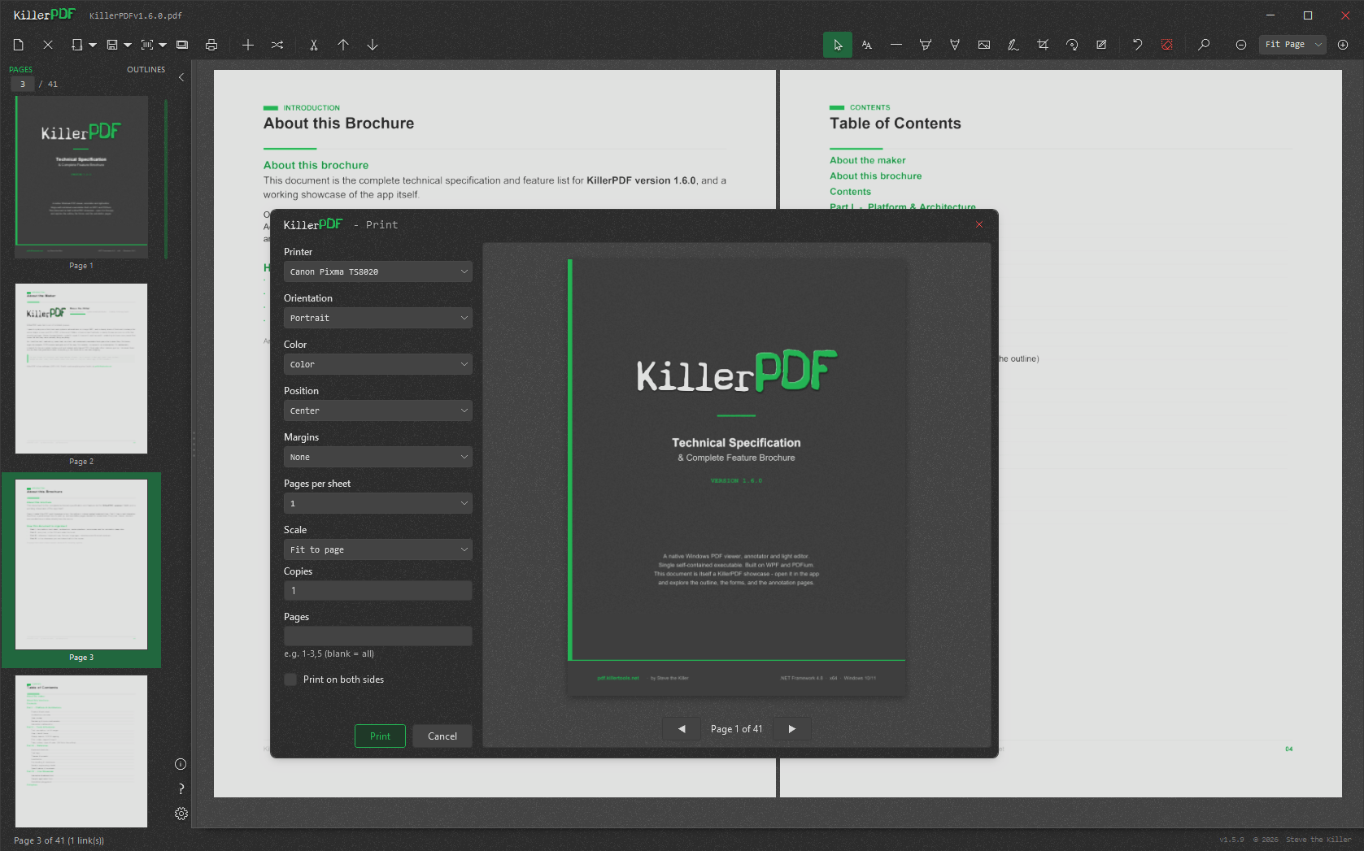Click the help question mark icon
1364x851 pixels.
181,788
